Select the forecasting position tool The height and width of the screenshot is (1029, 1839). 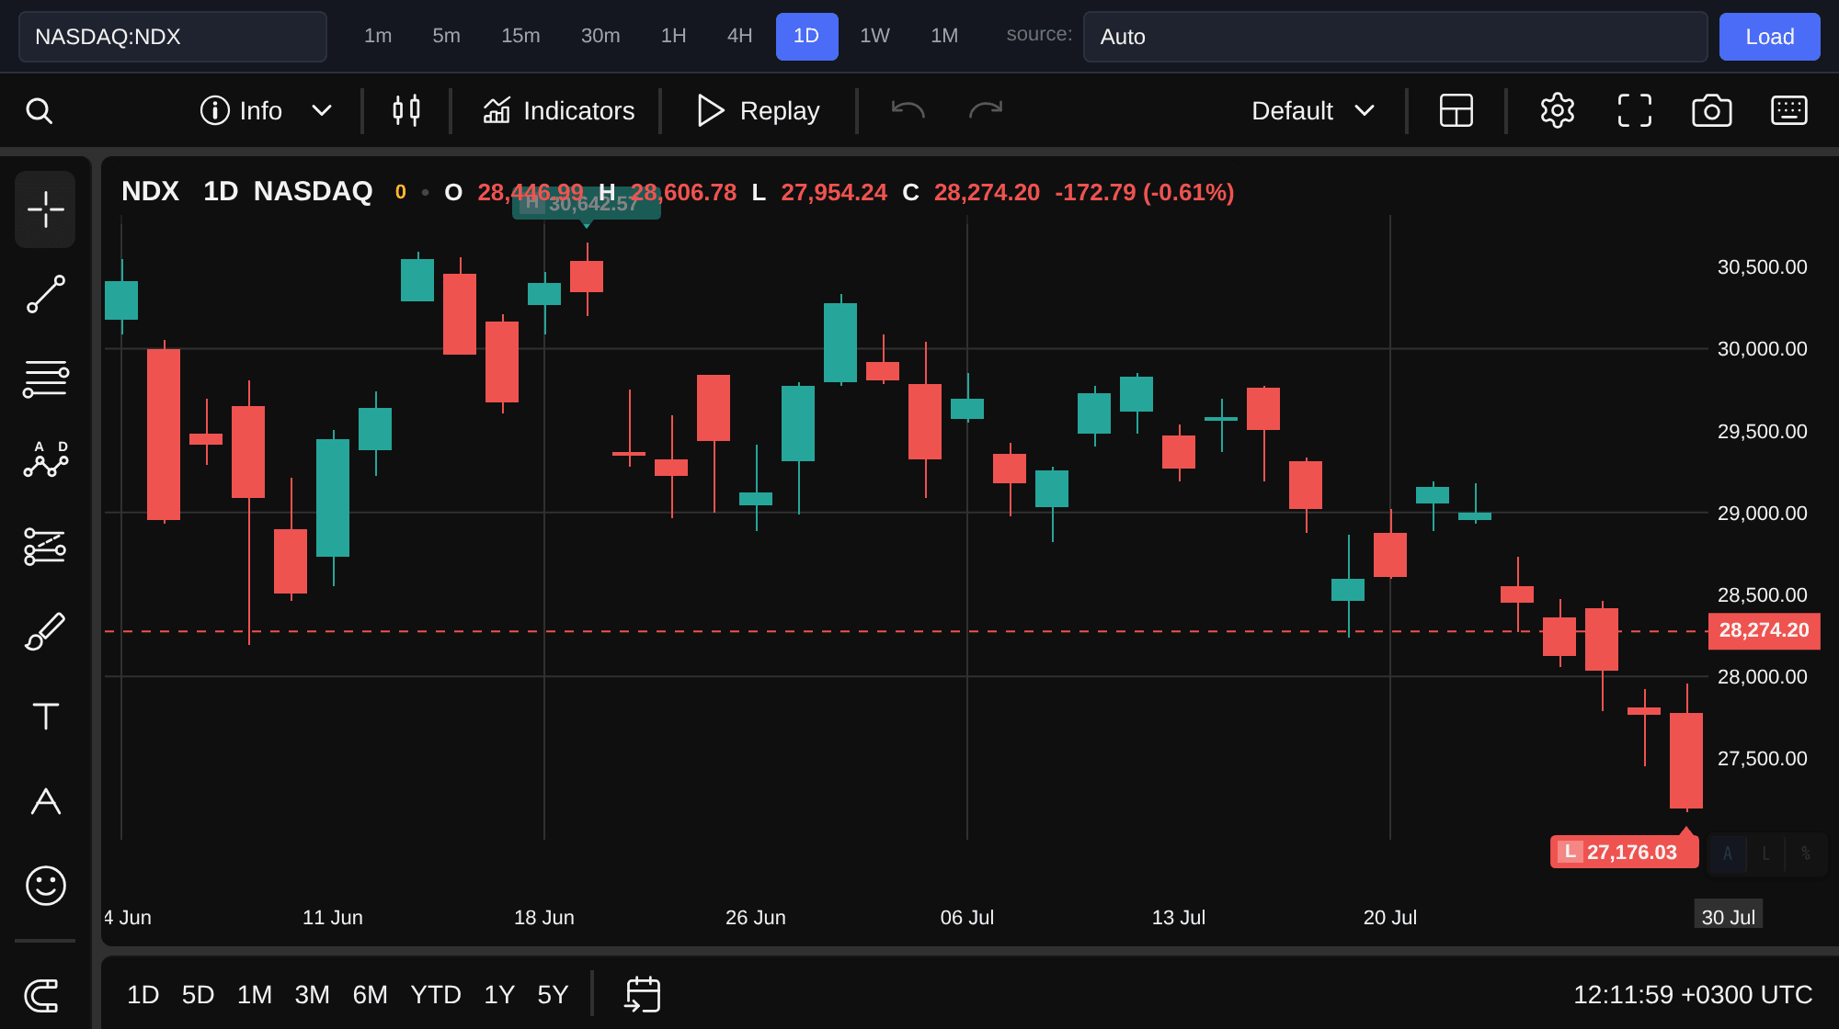tap(45, 547)
